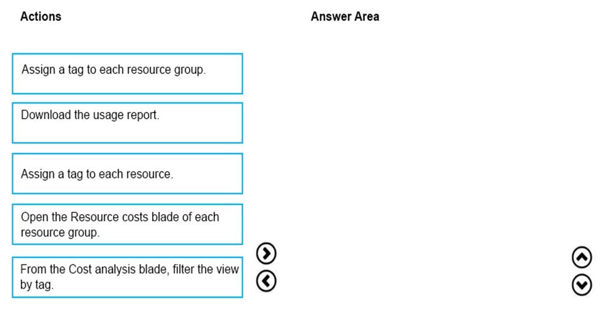Remove action from Answer Area with left chevron
This screenshot has width=605, height=318.
pos(266,281)
